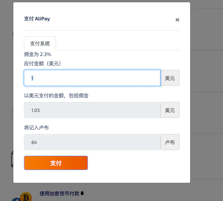Click the 应付金额（美元）label
The width and height of the screenshot is (223, 201).
43,64
